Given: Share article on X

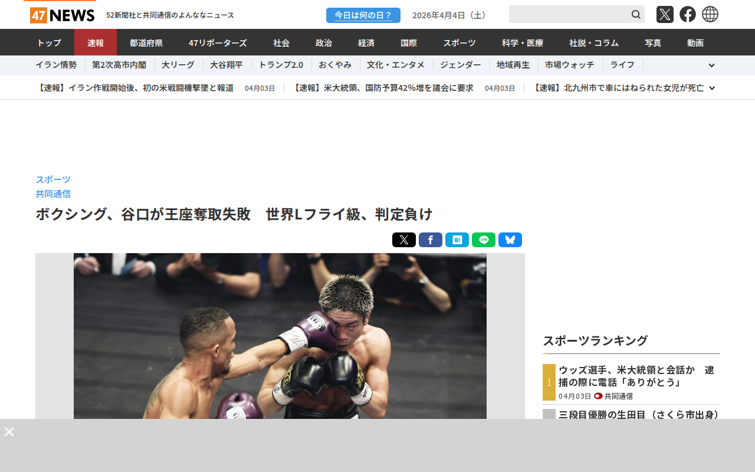Looking at the screenshot, I should (x=404, y=240).
